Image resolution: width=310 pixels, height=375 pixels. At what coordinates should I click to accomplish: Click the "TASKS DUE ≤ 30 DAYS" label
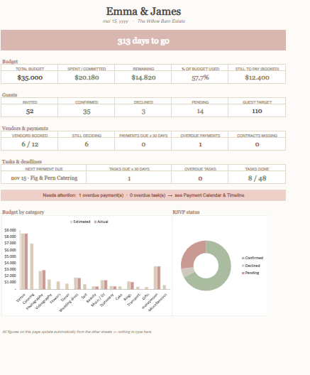pos(129,169)
